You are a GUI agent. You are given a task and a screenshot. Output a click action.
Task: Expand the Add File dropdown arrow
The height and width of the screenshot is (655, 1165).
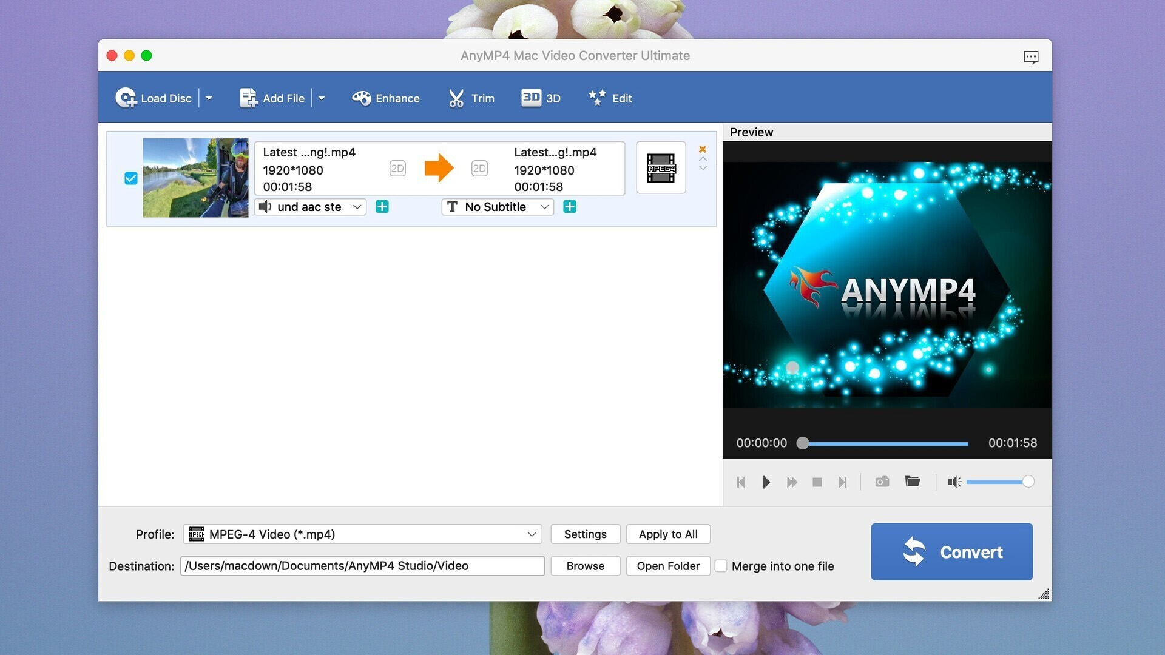[x=321, y=98]
